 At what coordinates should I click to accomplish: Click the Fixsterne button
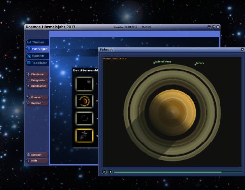click(37, 74)
